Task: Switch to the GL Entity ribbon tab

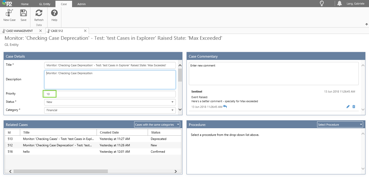Action: click(x=44, y=4)
